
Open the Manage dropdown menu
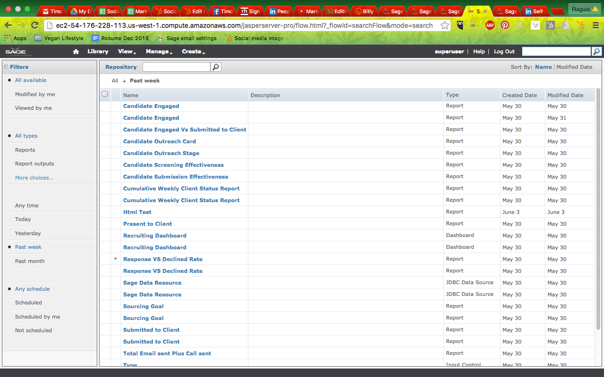[x=159, y=52]
